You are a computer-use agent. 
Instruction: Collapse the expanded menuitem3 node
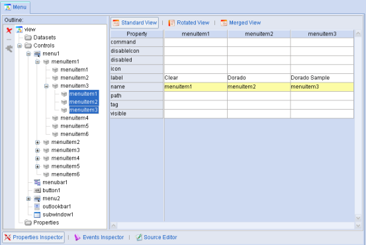pyautogui.click(x=46, y=86)
